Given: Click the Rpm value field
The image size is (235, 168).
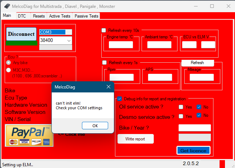Looking at the screenshot, I should (x=121, y=77).
